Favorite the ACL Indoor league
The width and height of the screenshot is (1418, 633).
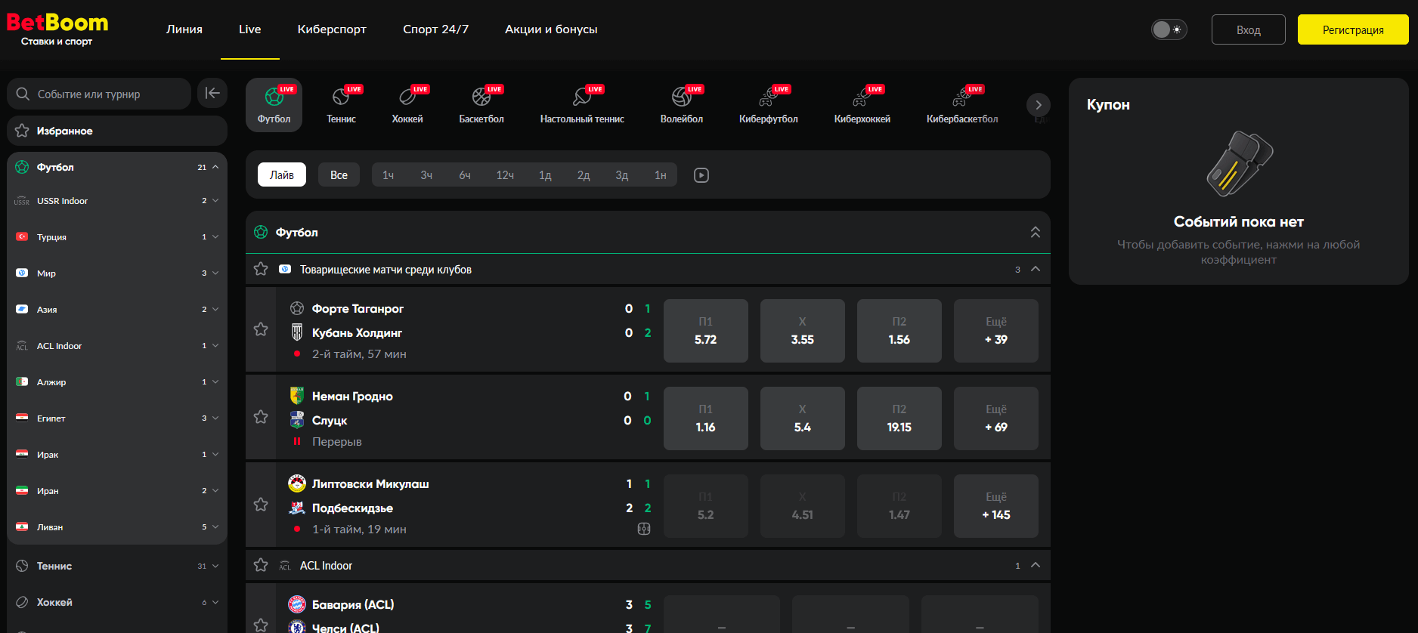[261, 565]
